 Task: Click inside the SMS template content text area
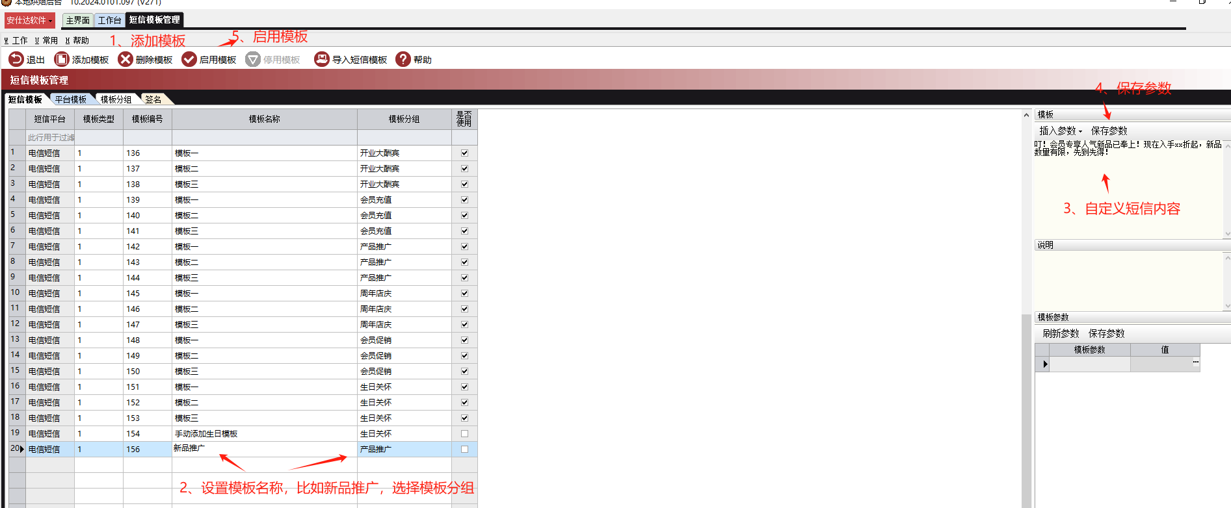pos(1128,188)
